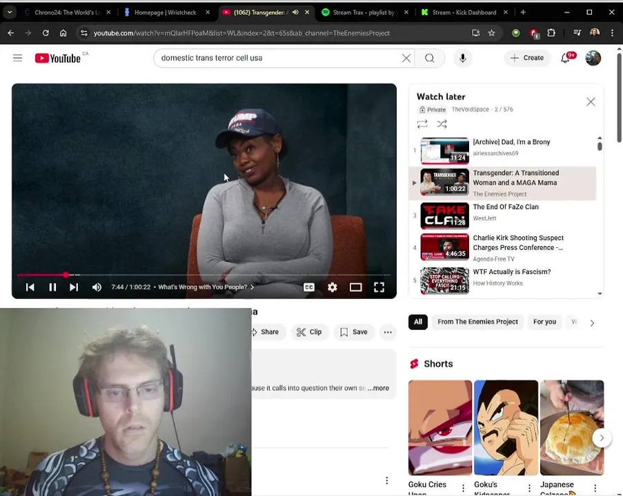Switch to Stream Trax Spotify tab
623x496 pixels.
[363, 12]
